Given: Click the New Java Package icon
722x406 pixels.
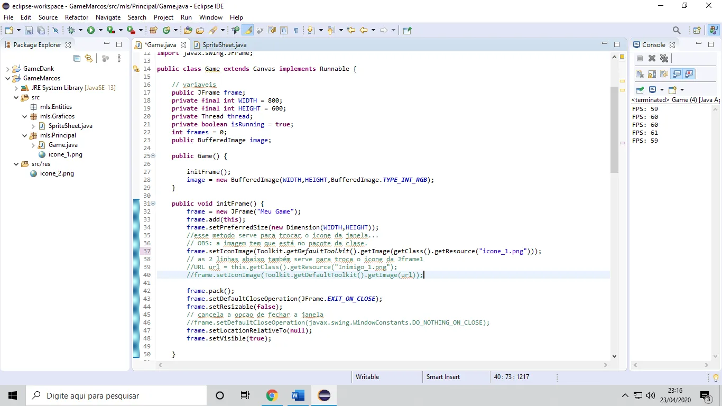Looking at the screenshot, I should 153,30.
